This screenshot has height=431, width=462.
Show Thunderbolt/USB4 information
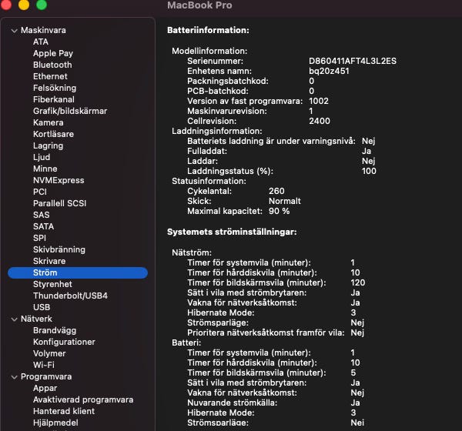pos(70,296)
